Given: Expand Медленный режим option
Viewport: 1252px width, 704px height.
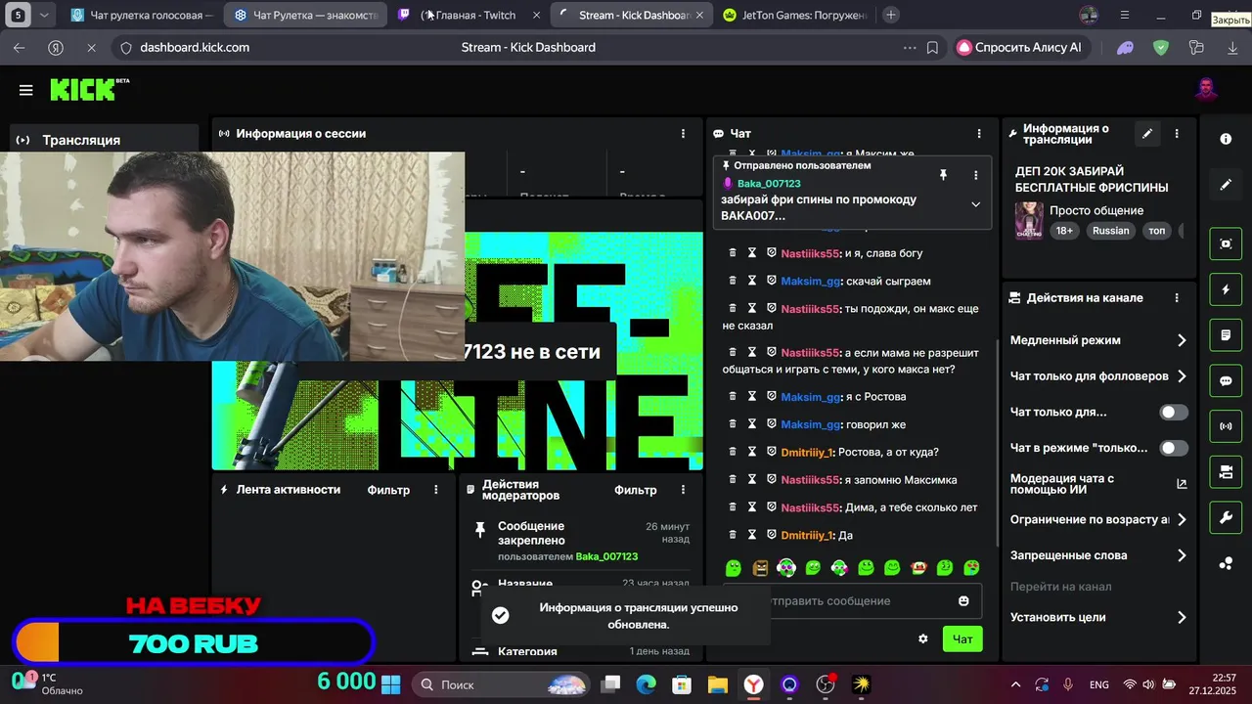Looking at the screenshot, I should [1098, 340].
